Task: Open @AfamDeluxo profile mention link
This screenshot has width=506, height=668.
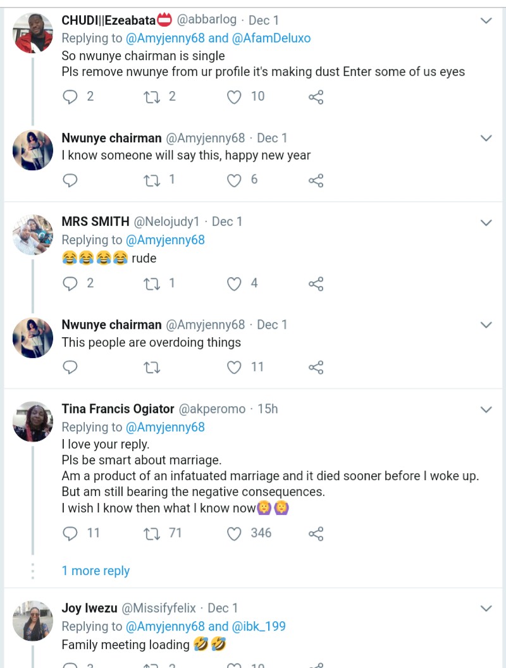Action: [272, 38]
